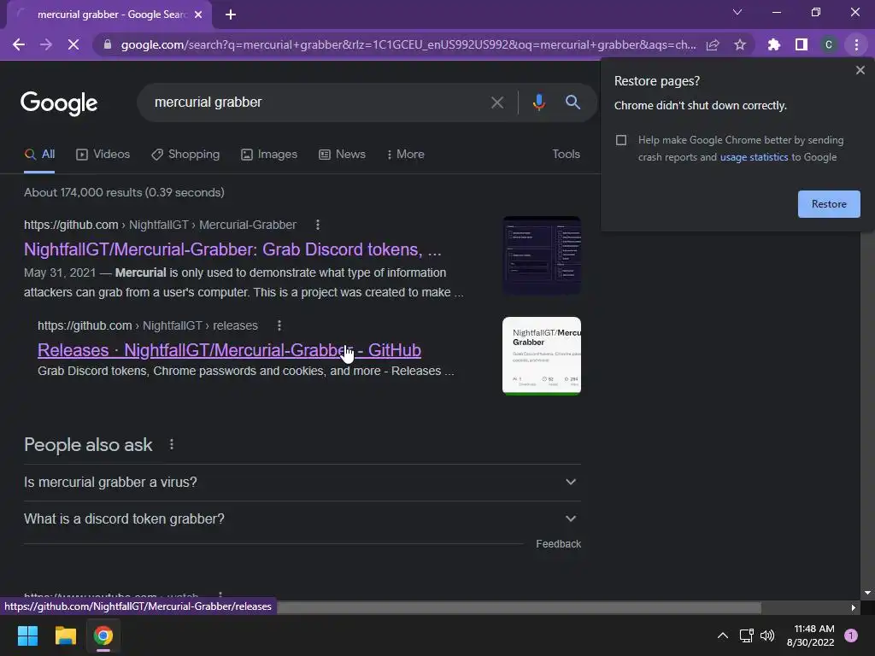Expand 'What is a discord token grabber?'

point(302,519)
